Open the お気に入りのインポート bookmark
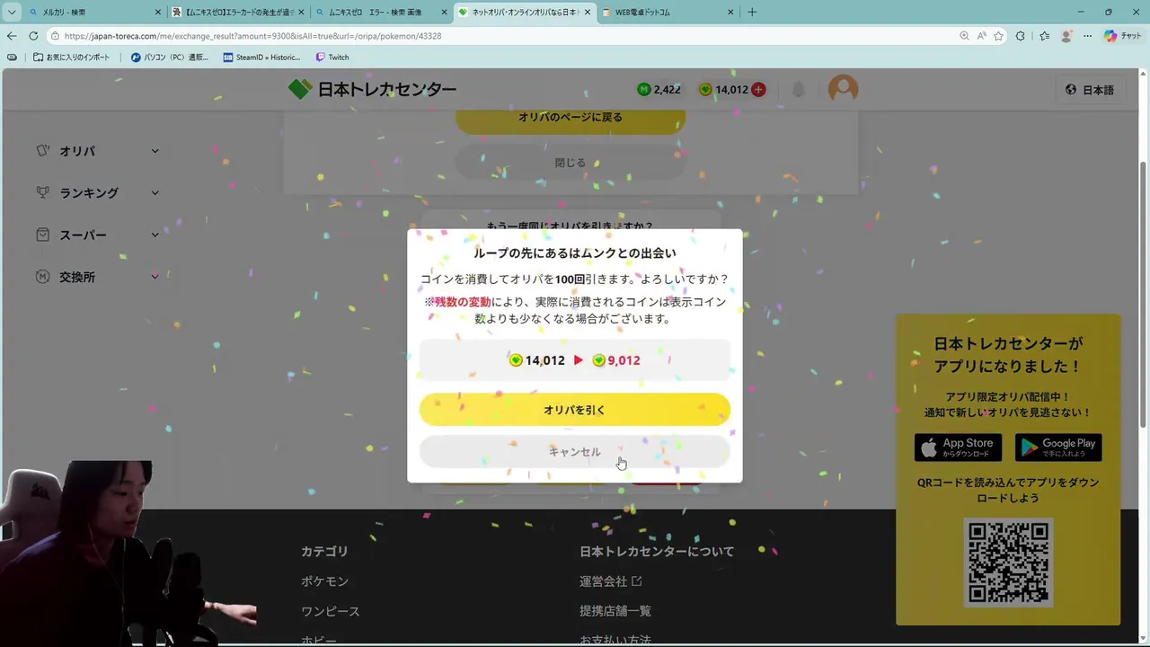1150x647 pixels. [x=71, y=57]
